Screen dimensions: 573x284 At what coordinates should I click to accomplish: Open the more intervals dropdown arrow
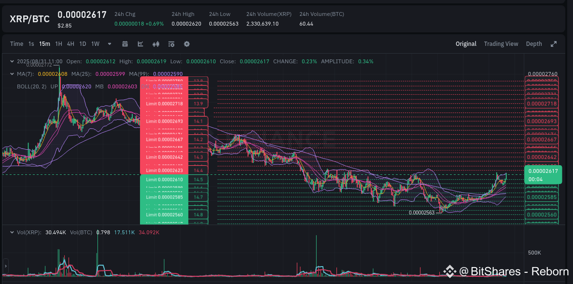tap(110, 44)
